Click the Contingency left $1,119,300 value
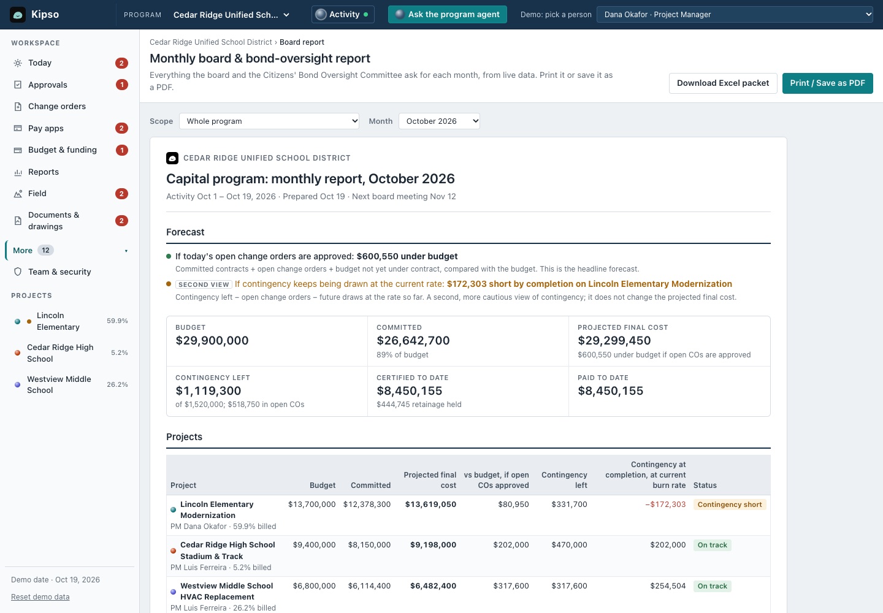This screenshot has width=883, height=613. pyautogui.click(x=208, y=391)
